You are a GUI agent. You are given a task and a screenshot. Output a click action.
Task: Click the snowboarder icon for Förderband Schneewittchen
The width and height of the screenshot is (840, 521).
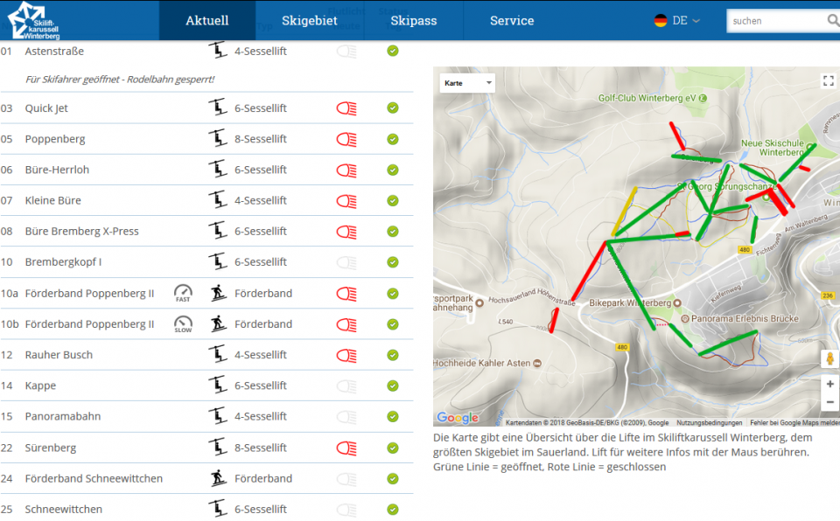[x=217, y=478]
